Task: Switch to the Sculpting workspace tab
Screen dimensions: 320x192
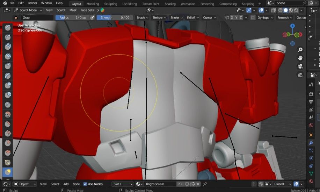Action: point(111,4)
